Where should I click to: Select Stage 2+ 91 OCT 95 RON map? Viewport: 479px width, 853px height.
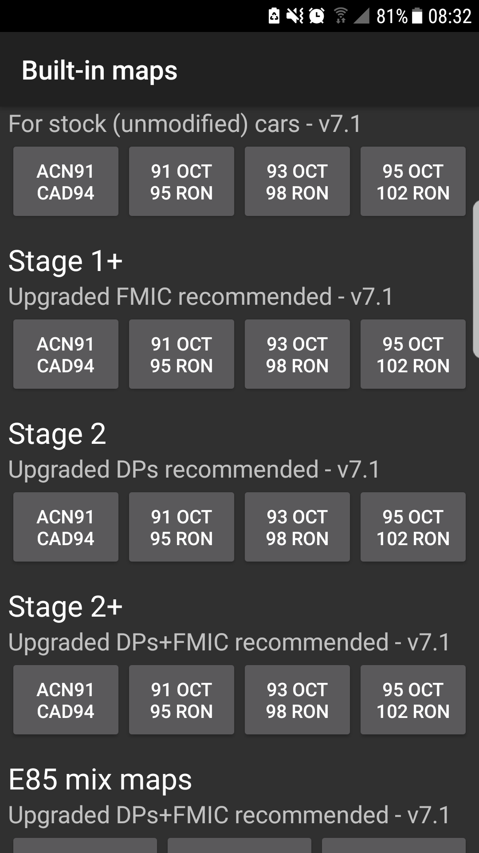point(181,700)
